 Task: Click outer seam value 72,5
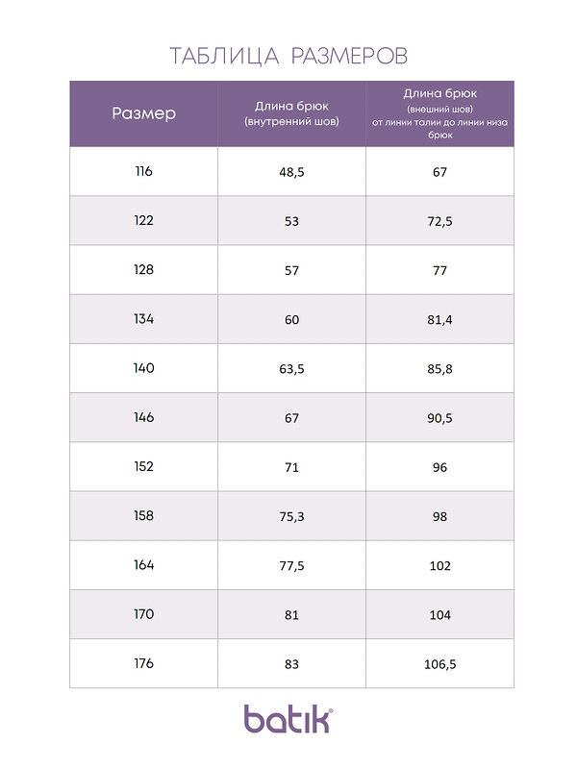click(x=440, y=221)
